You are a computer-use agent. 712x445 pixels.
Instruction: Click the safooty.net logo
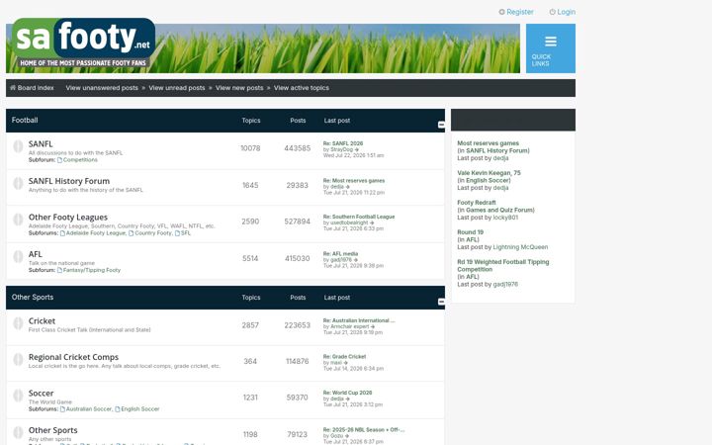[83, 44]
